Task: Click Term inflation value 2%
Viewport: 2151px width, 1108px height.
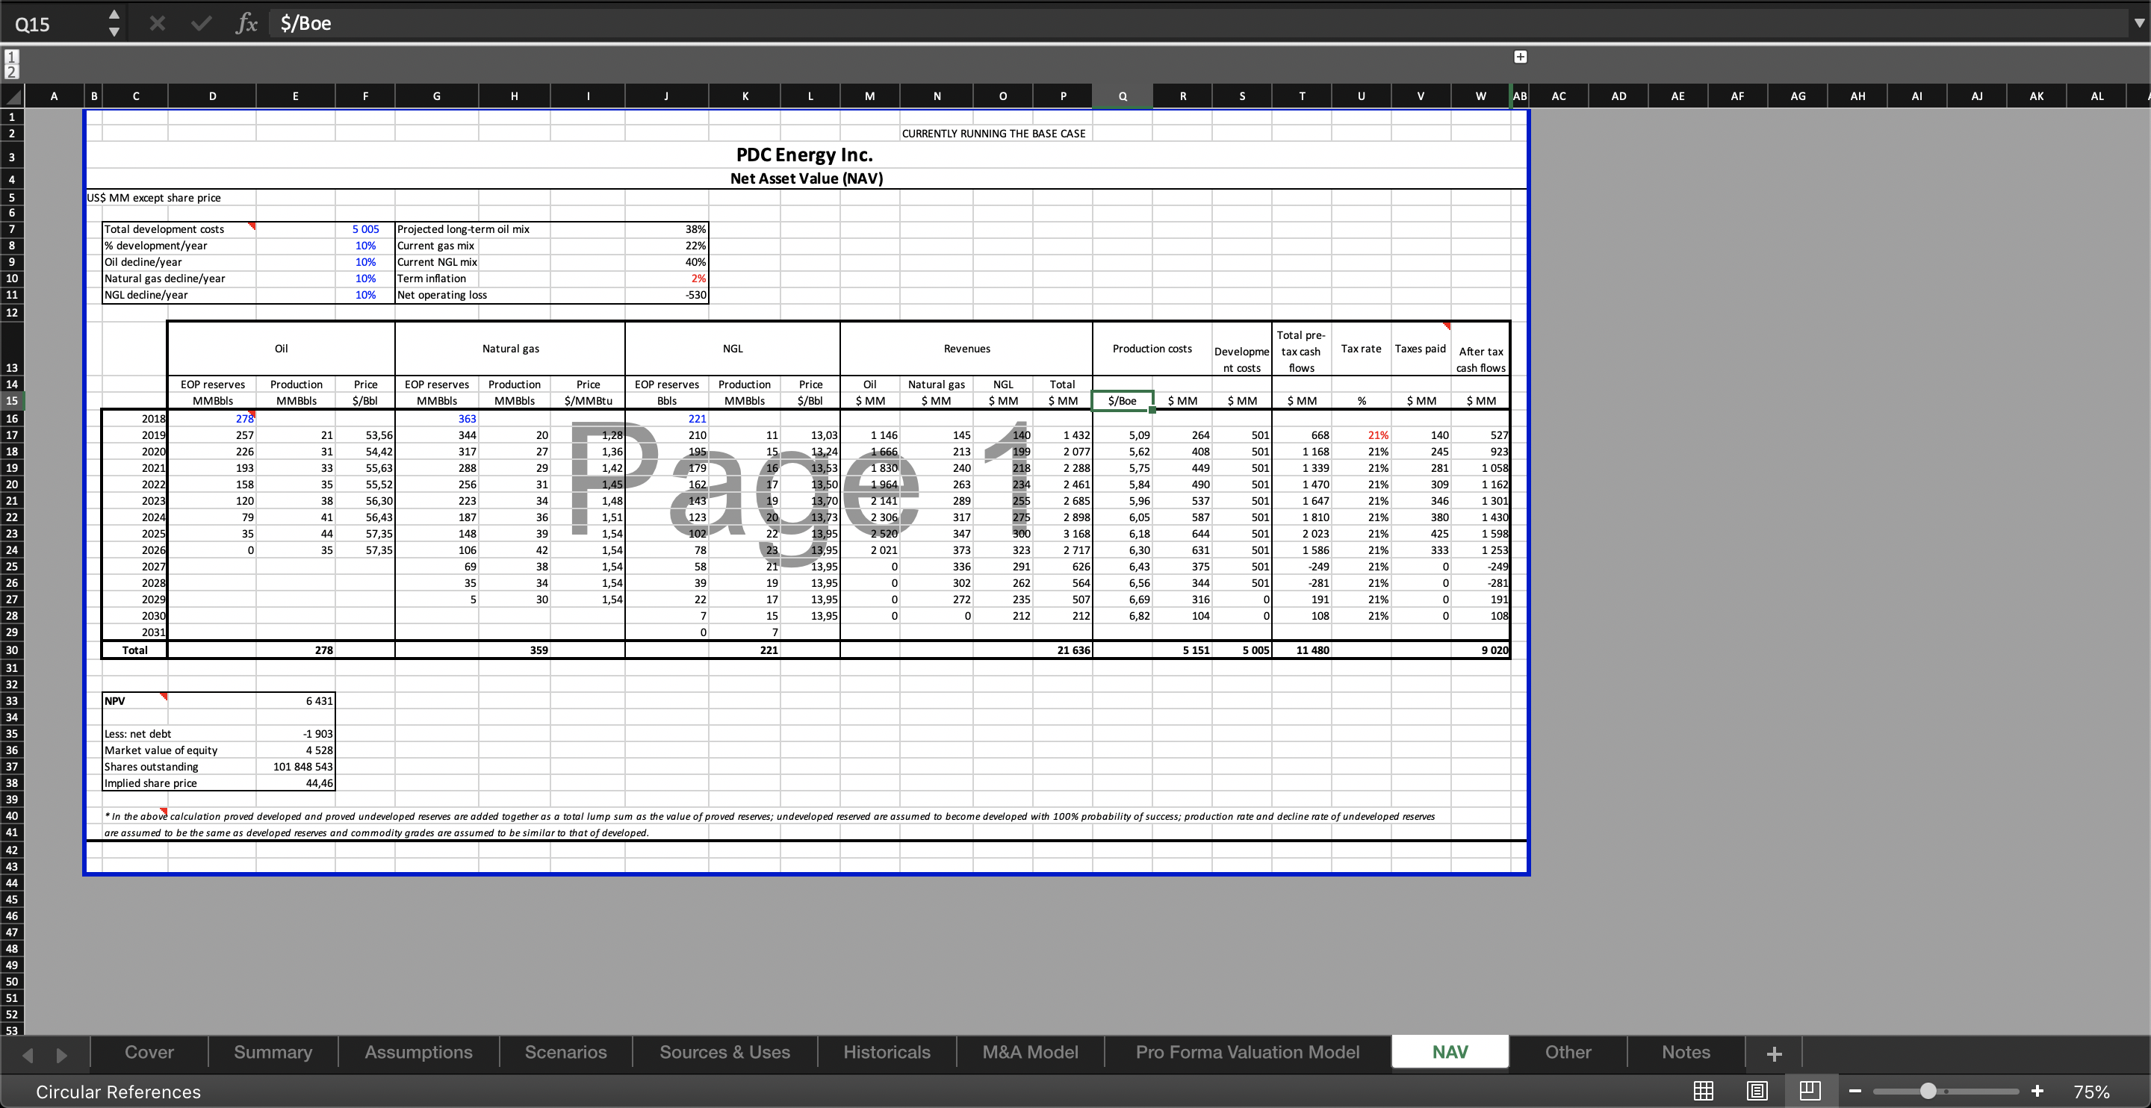Action: [x=666, y=278]
